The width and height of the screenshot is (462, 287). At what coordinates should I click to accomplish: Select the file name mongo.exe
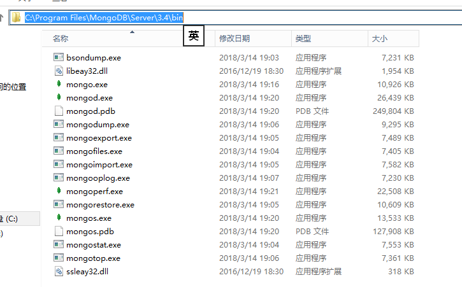87,85
